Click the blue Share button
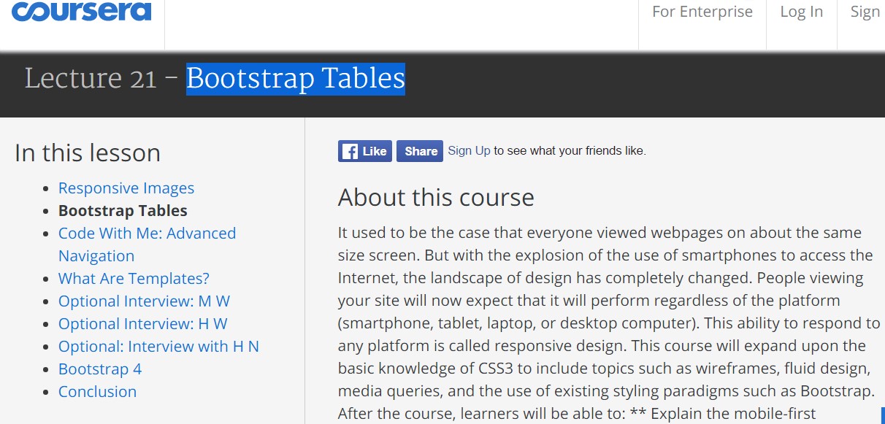 [x=419, y=150]
